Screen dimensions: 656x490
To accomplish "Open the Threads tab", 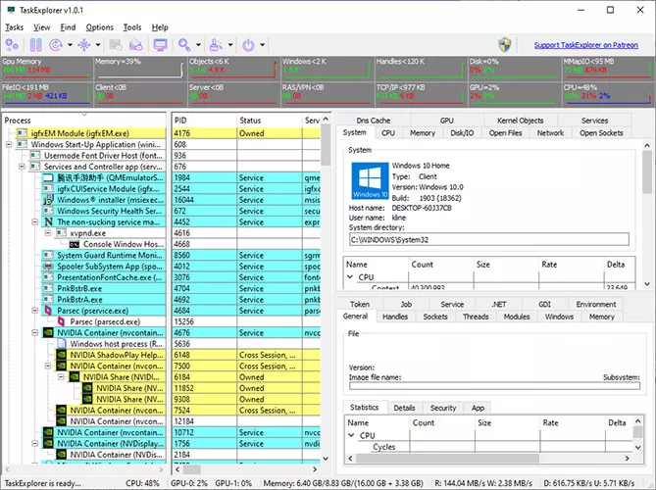I will (476, 317).
